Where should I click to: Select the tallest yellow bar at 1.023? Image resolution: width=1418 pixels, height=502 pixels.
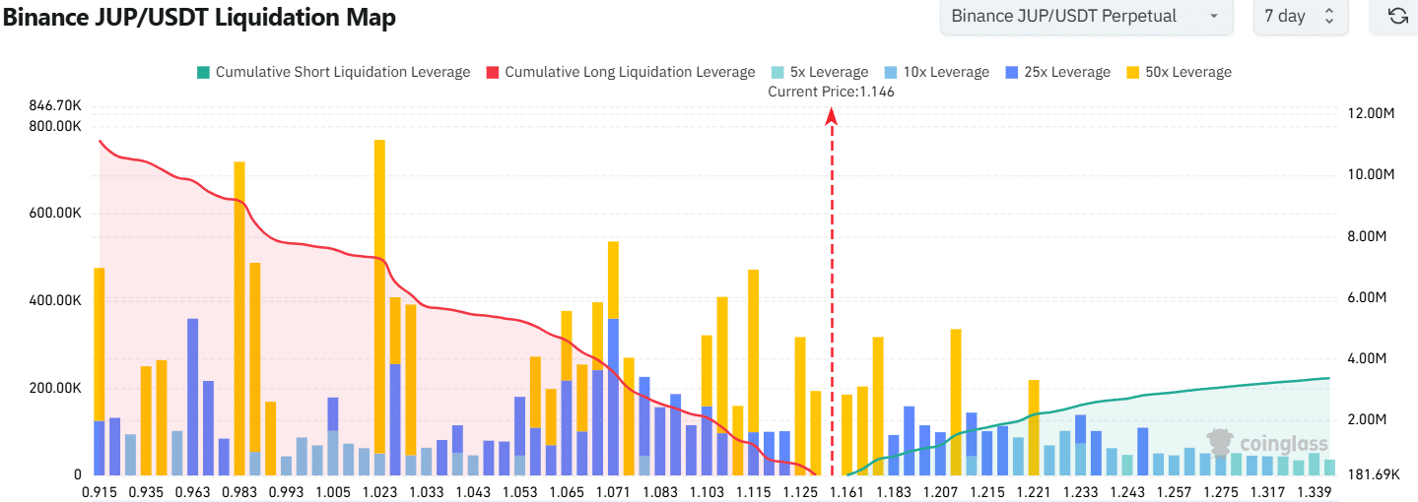(x=379, y=295)
